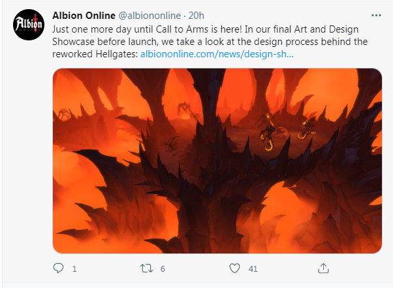The height and width of the screenshot is (288, 393).
Task: Click the reply count 1
Action: point(74,269)
